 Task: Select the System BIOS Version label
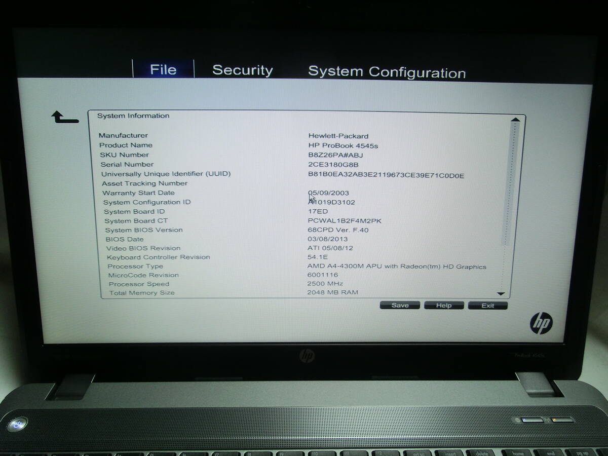[143, 230]
